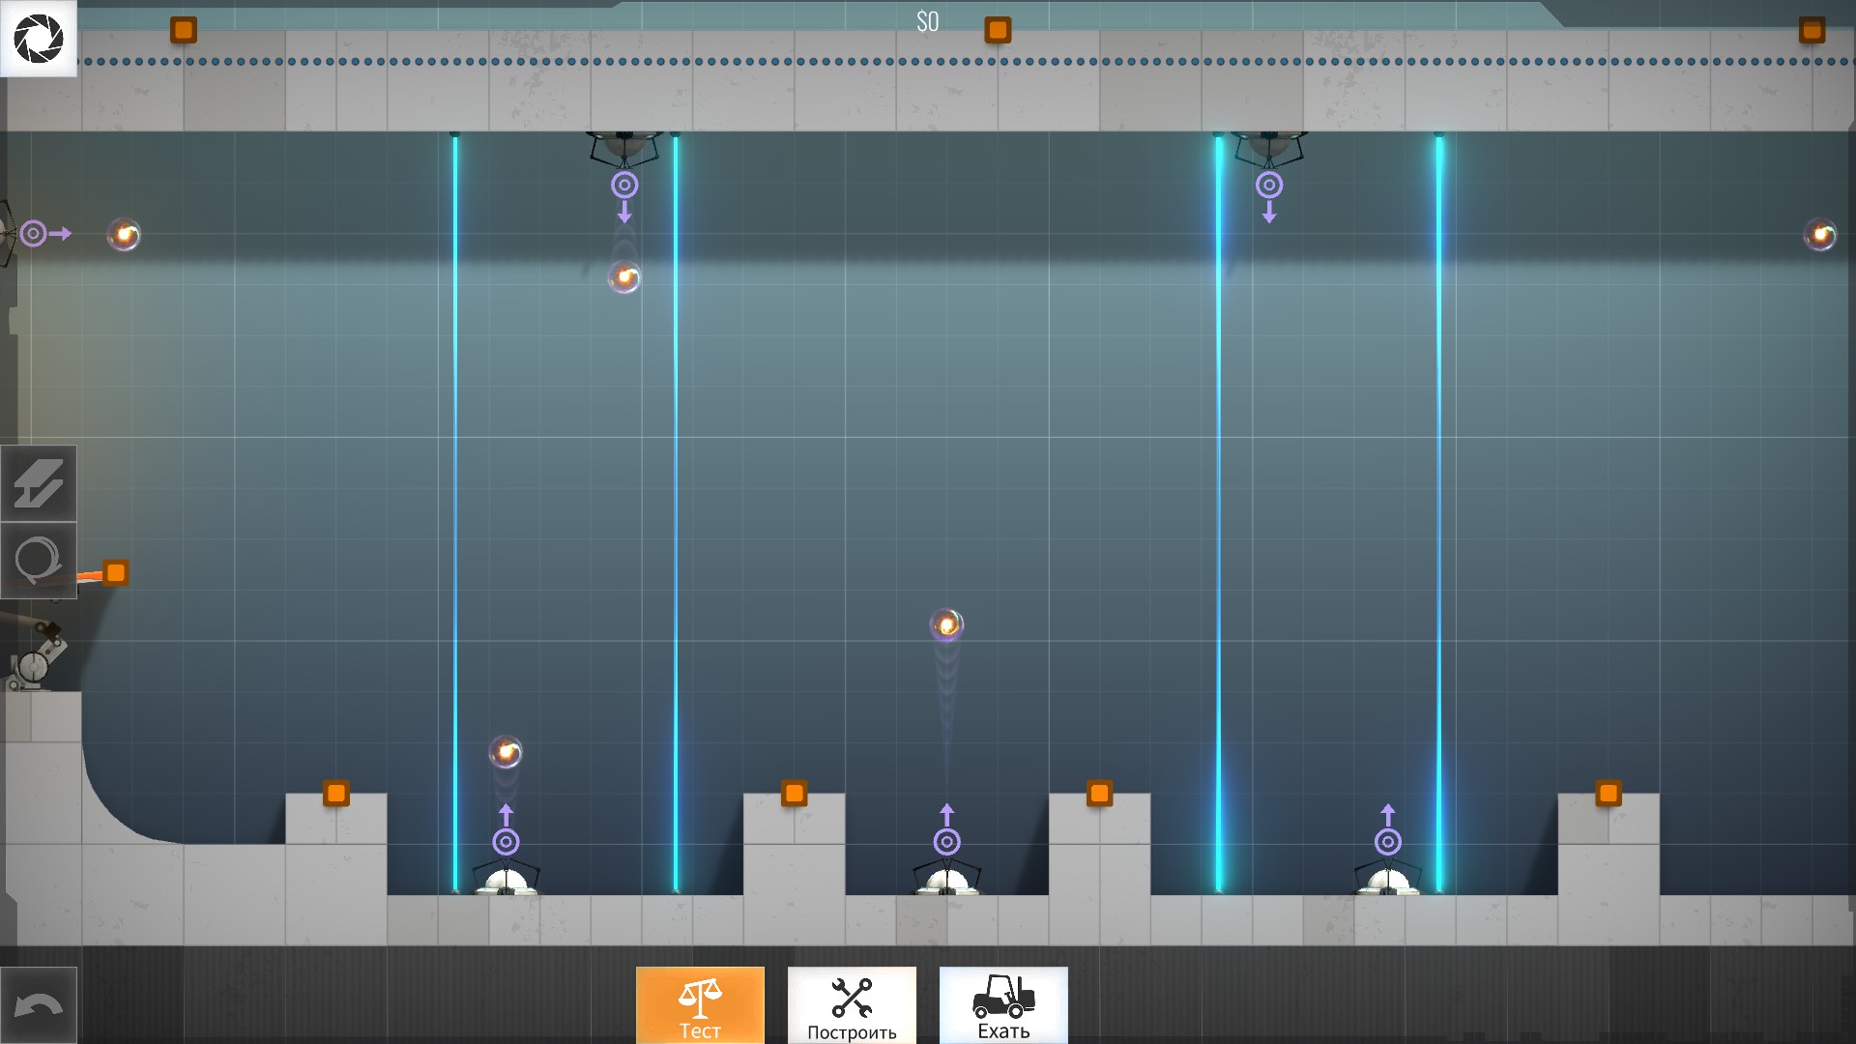The height and width of the screenshot is (1044, 1856).
Task: Select the orange anchor on left wall
Action: coord(116,573)
